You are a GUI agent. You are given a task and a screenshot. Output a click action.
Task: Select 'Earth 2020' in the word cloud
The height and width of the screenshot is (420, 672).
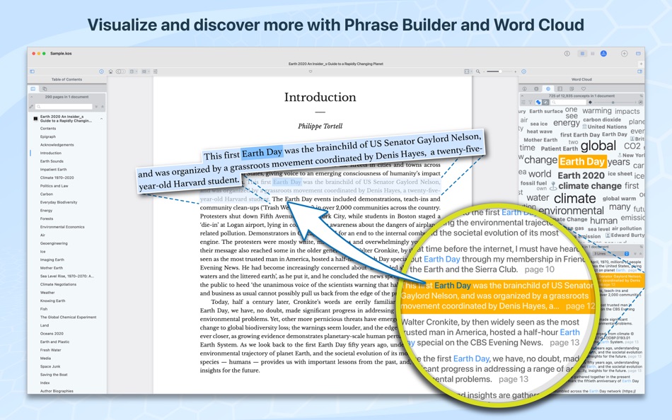click(581, 175)
